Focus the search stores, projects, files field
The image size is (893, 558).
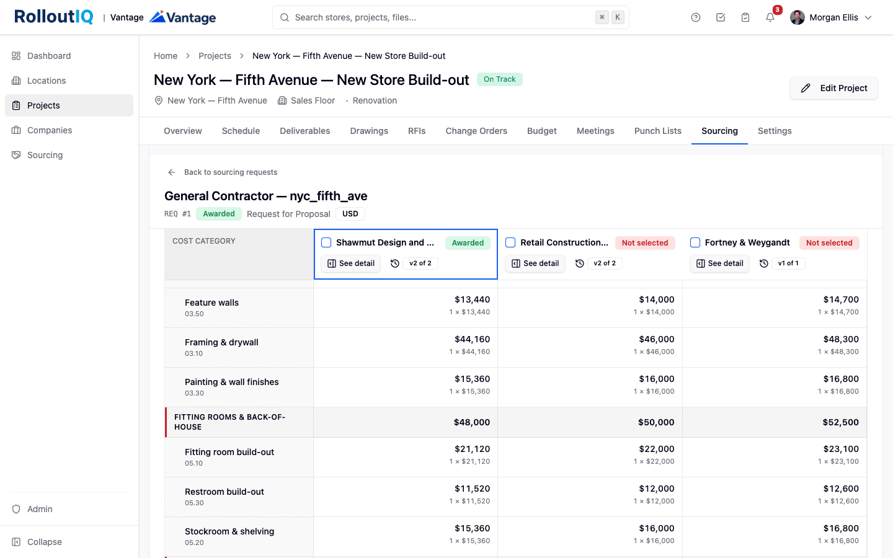[x=451, y=17]
